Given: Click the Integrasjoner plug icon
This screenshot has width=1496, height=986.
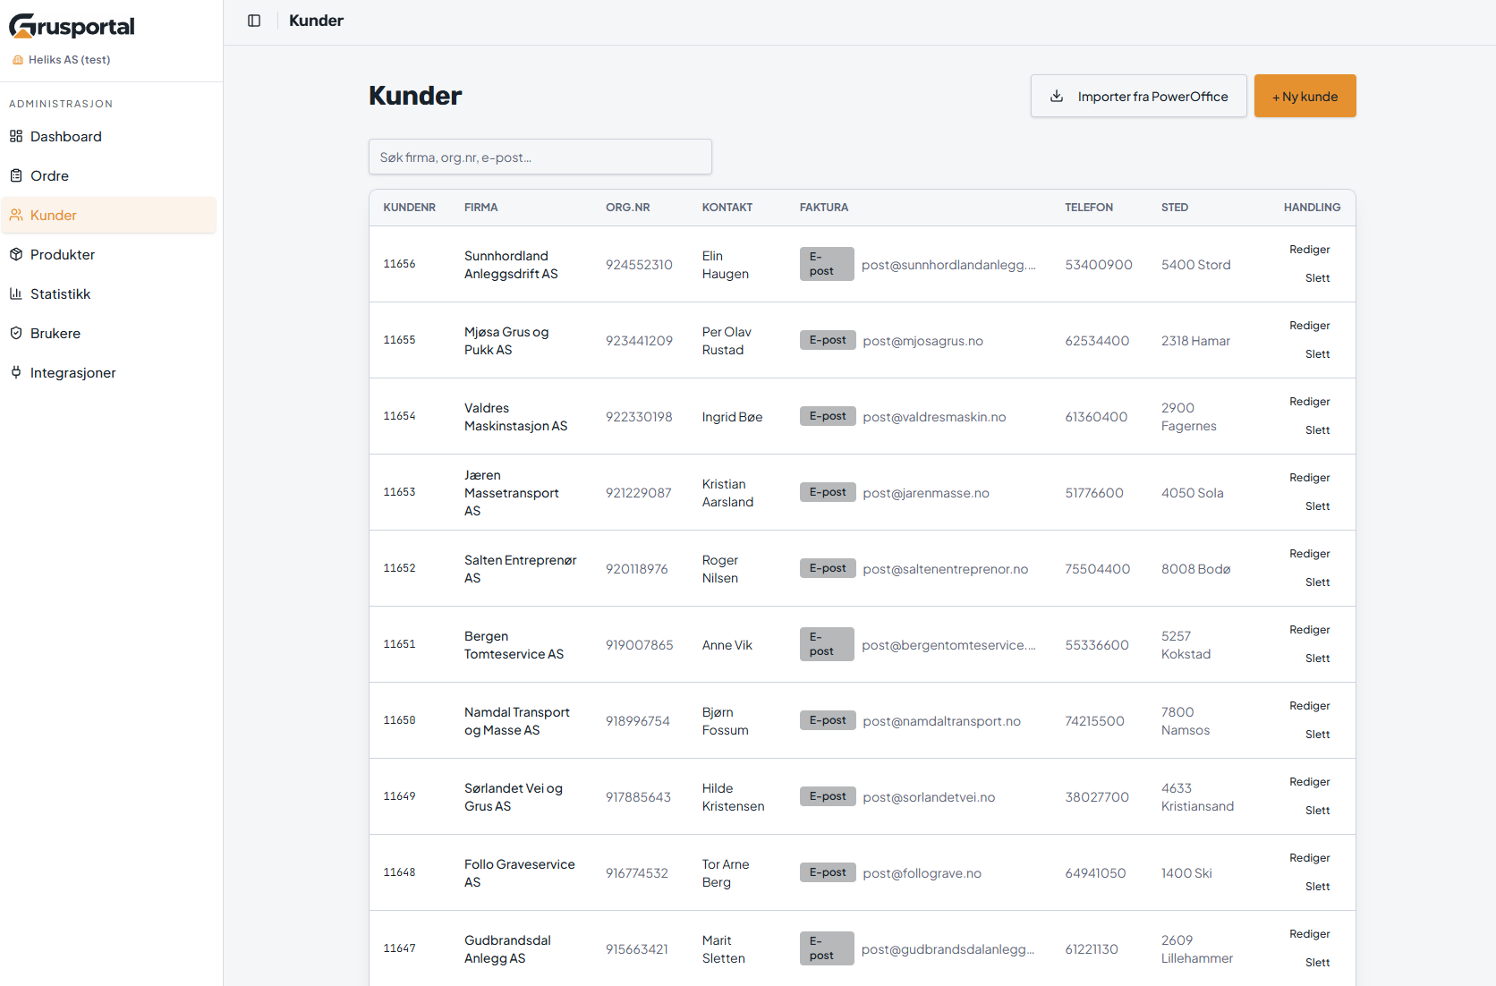Looking at the screenshot, I should click(x=16, y=372).
